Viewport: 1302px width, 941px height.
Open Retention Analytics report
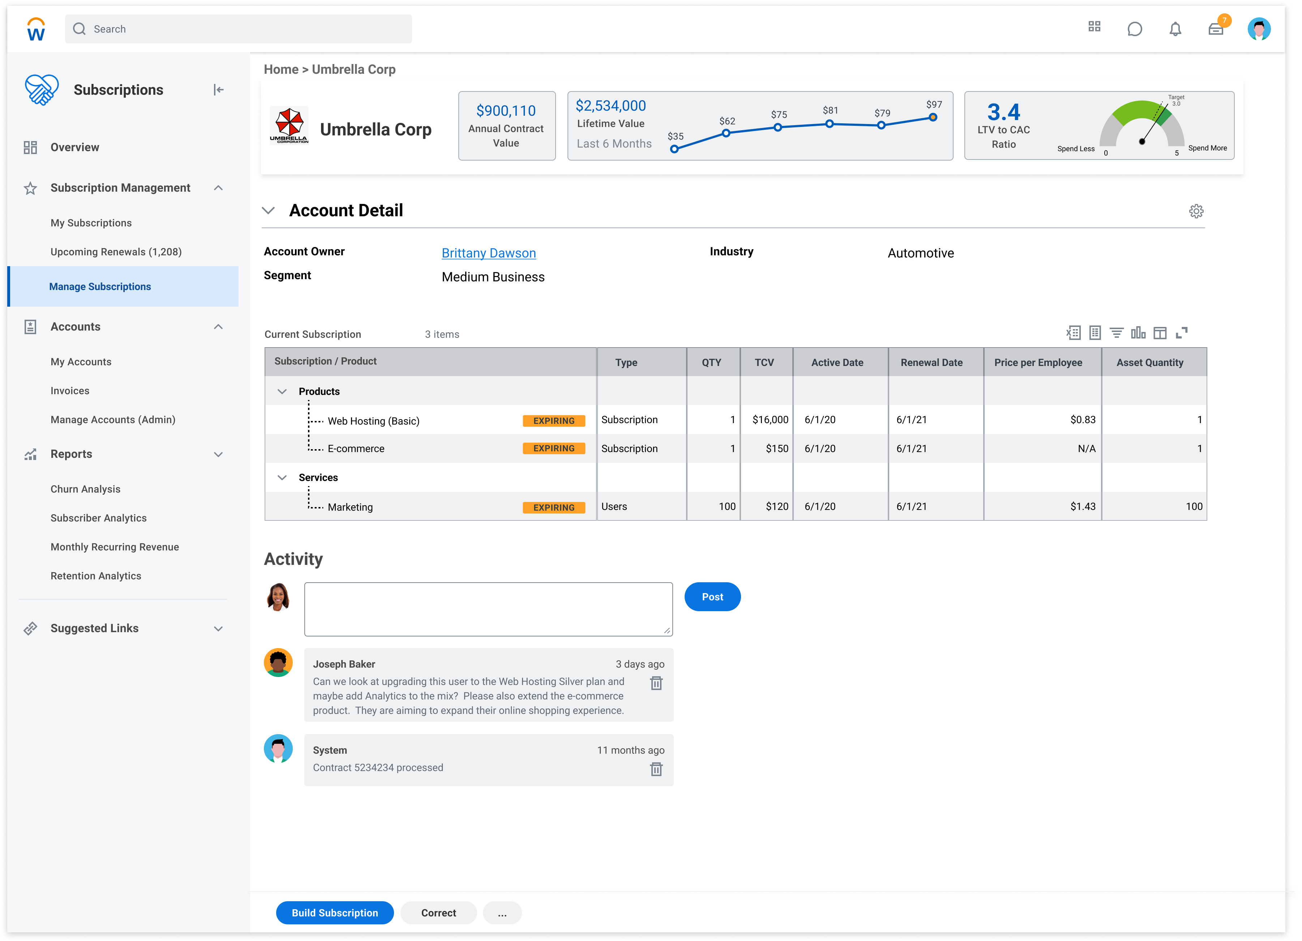click(96, 576)
